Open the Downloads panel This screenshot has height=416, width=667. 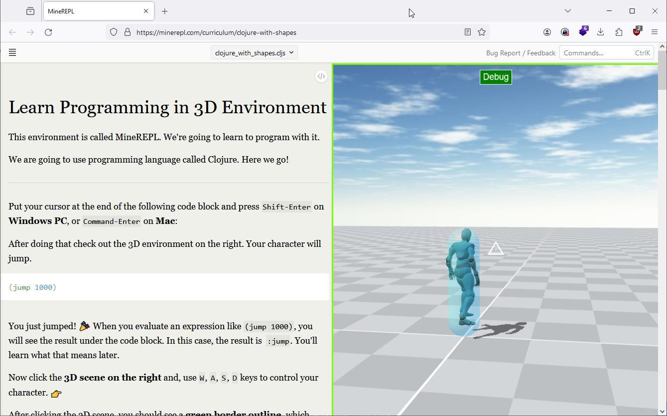click(601, 32)
